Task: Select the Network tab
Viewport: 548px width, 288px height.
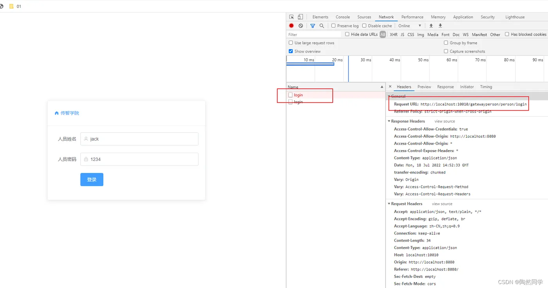Action: 386,17
